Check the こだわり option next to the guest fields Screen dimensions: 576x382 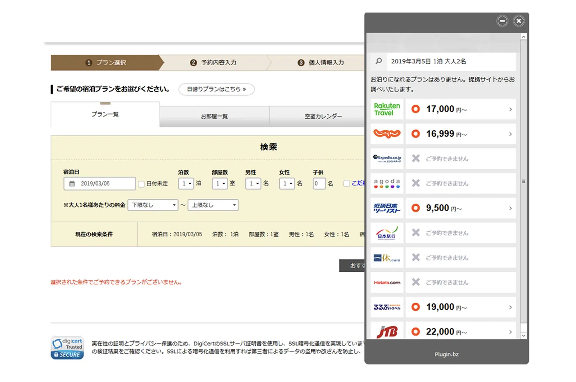346,184
